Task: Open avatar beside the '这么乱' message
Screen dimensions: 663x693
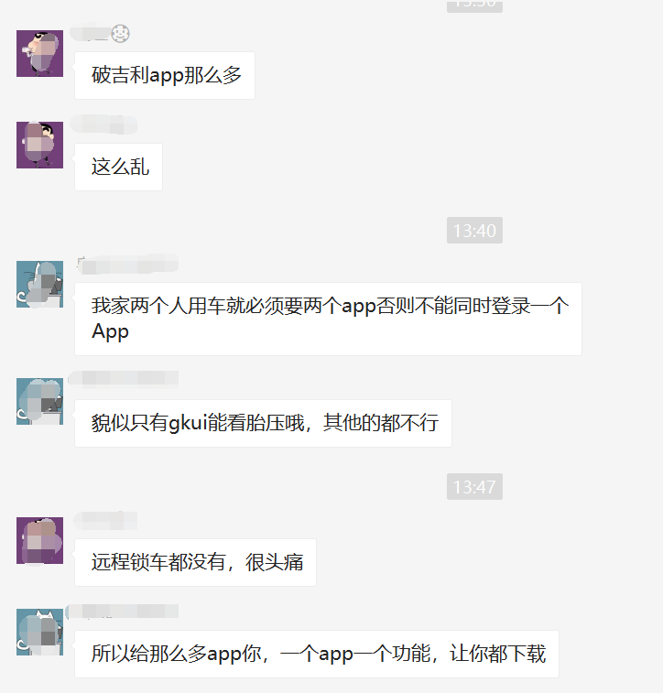Action: pos(39,145)
